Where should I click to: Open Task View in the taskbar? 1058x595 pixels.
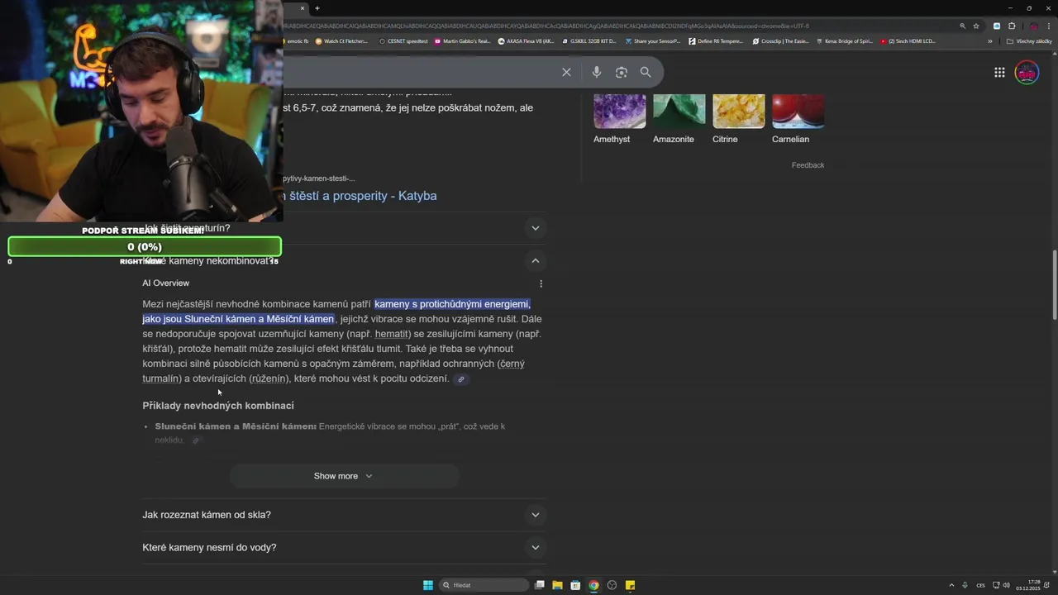pos(539,585)
